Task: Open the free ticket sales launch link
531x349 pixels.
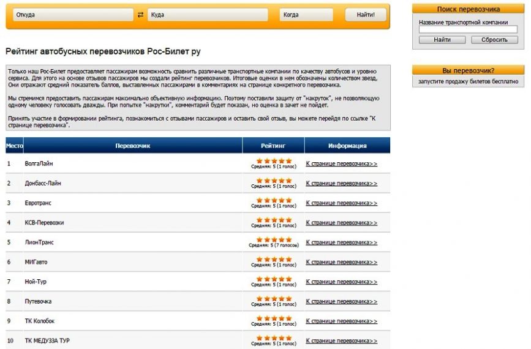Action: (468, 81)
